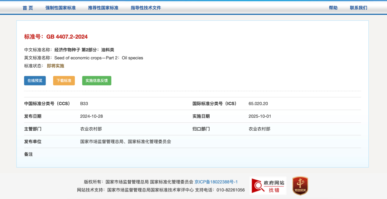Open the 京ICP备18022388号-1 link
This screenshot has height=199, width=387.
(216, 182)
